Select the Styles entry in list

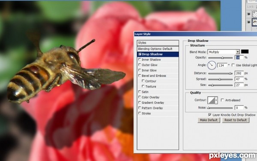point(158,43)
